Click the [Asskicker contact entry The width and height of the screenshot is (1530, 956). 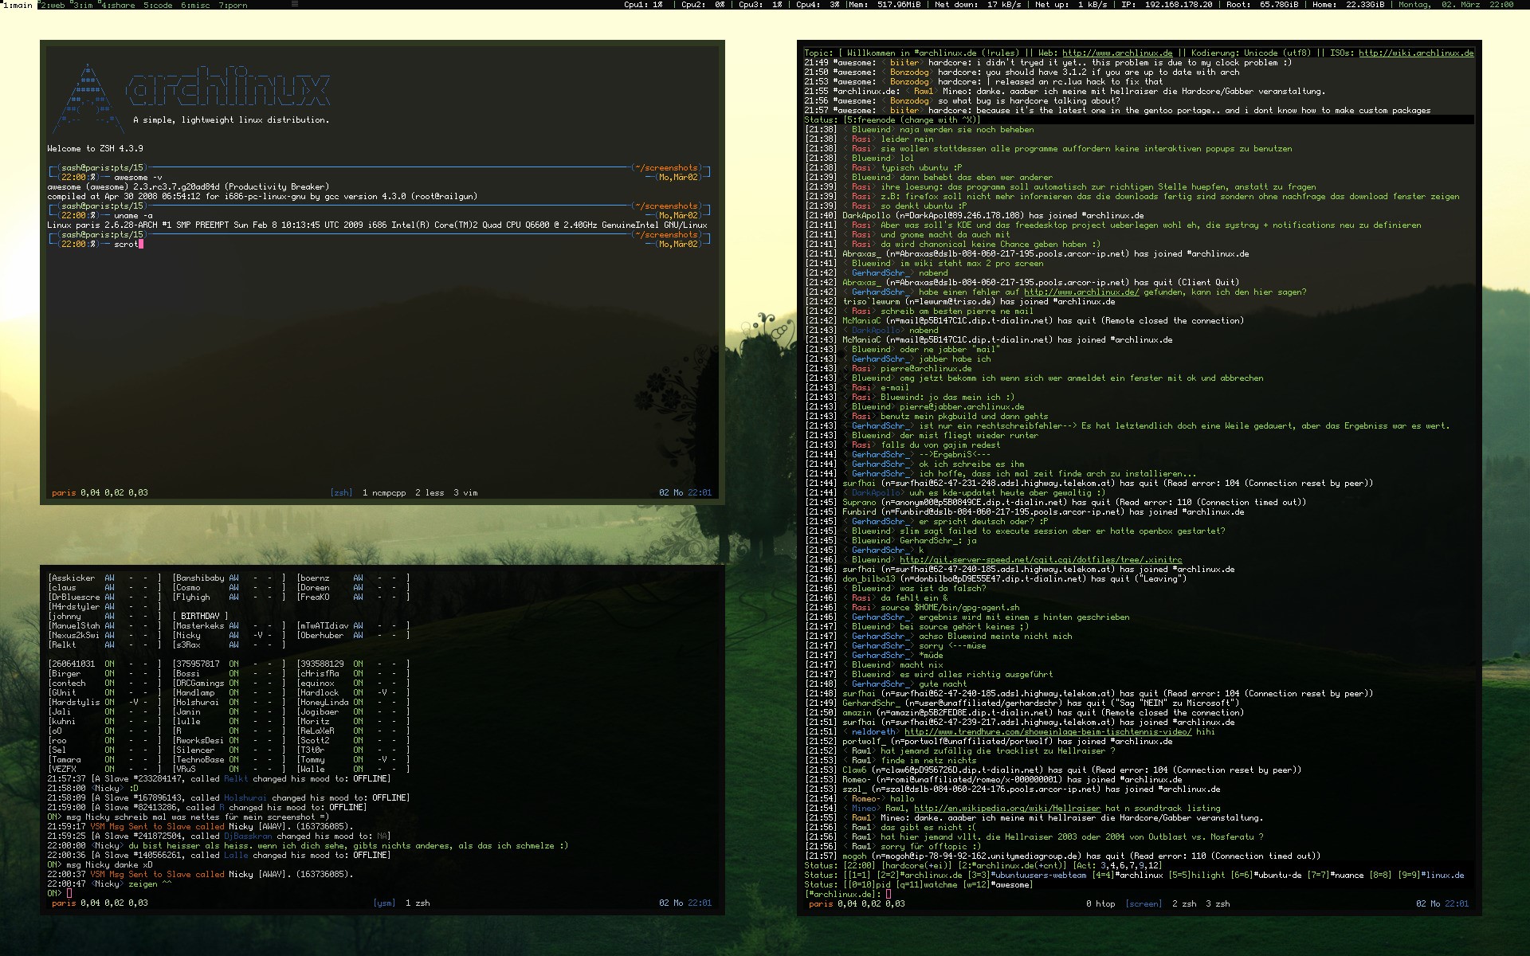pyautogui.click(x=104, y=578)
